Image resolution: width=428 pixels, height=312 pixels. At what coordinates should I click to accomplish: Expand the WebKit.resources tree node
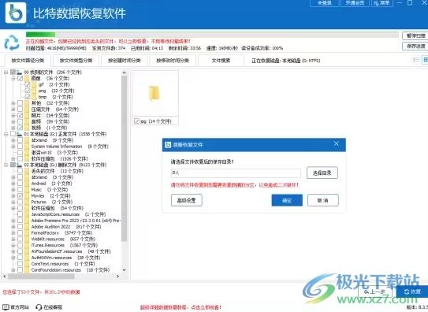tap(13, 240)
